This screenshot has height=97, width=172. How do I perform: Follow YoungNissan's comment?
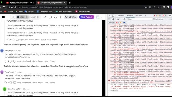[x=52, y=82]
